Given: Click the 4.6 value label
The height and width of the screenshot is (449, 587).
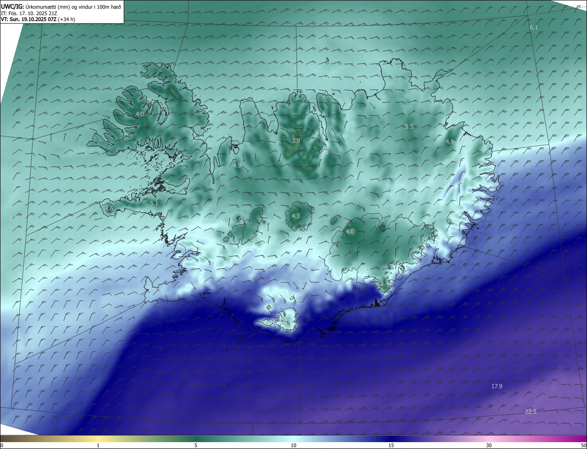Looking at the screenshot, I should (x=109, y=209).
